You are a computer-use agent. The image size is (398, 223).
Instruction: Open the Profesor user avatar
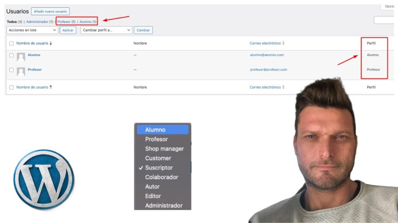21,72
